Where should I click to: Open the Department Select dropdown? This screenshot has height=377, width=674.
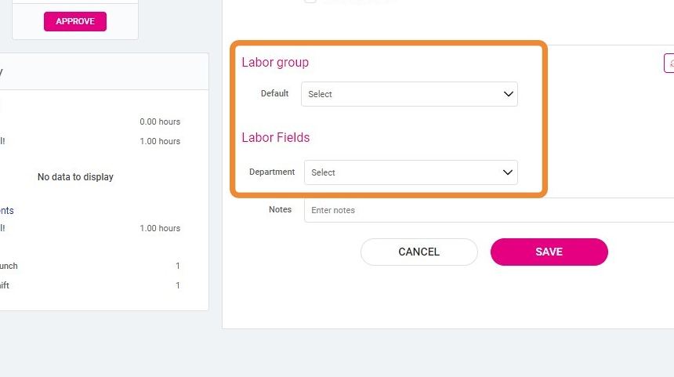(411, 172)
